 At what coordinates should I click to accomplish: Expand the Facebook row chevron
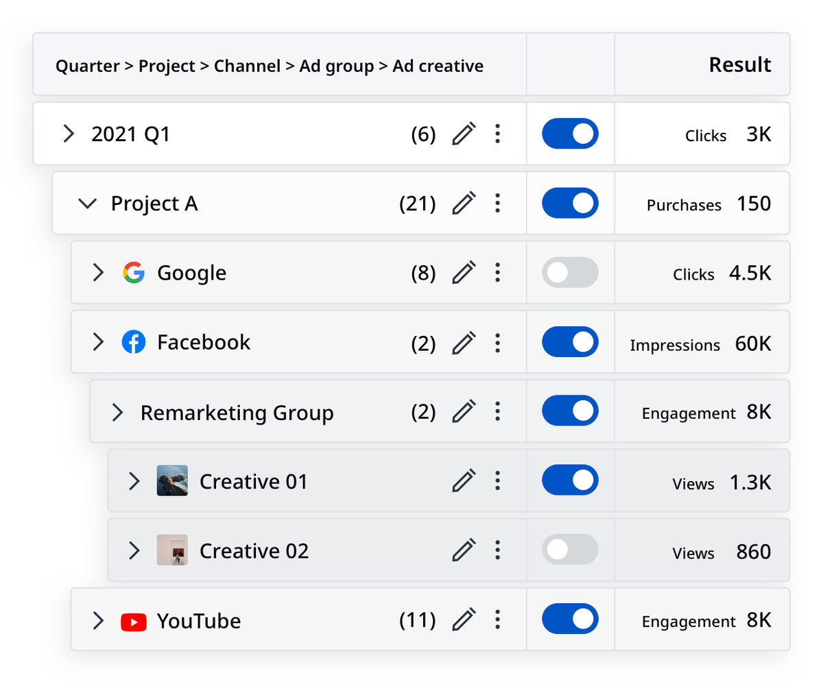99,342
